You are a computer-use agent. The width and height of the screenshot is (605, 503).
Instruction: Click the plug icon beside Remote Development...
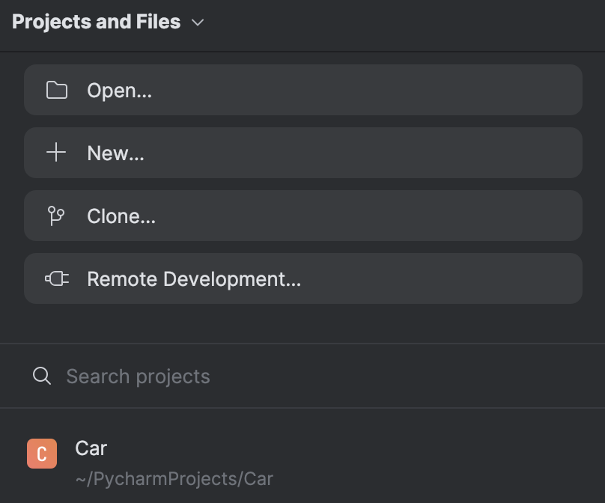click(x=58, y=278)
